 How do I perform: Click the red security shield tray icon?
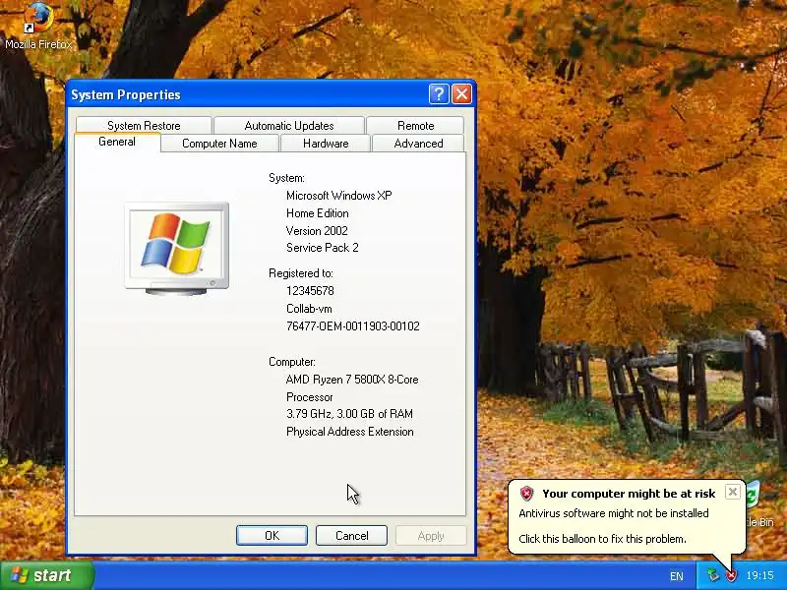coord(731,575)
